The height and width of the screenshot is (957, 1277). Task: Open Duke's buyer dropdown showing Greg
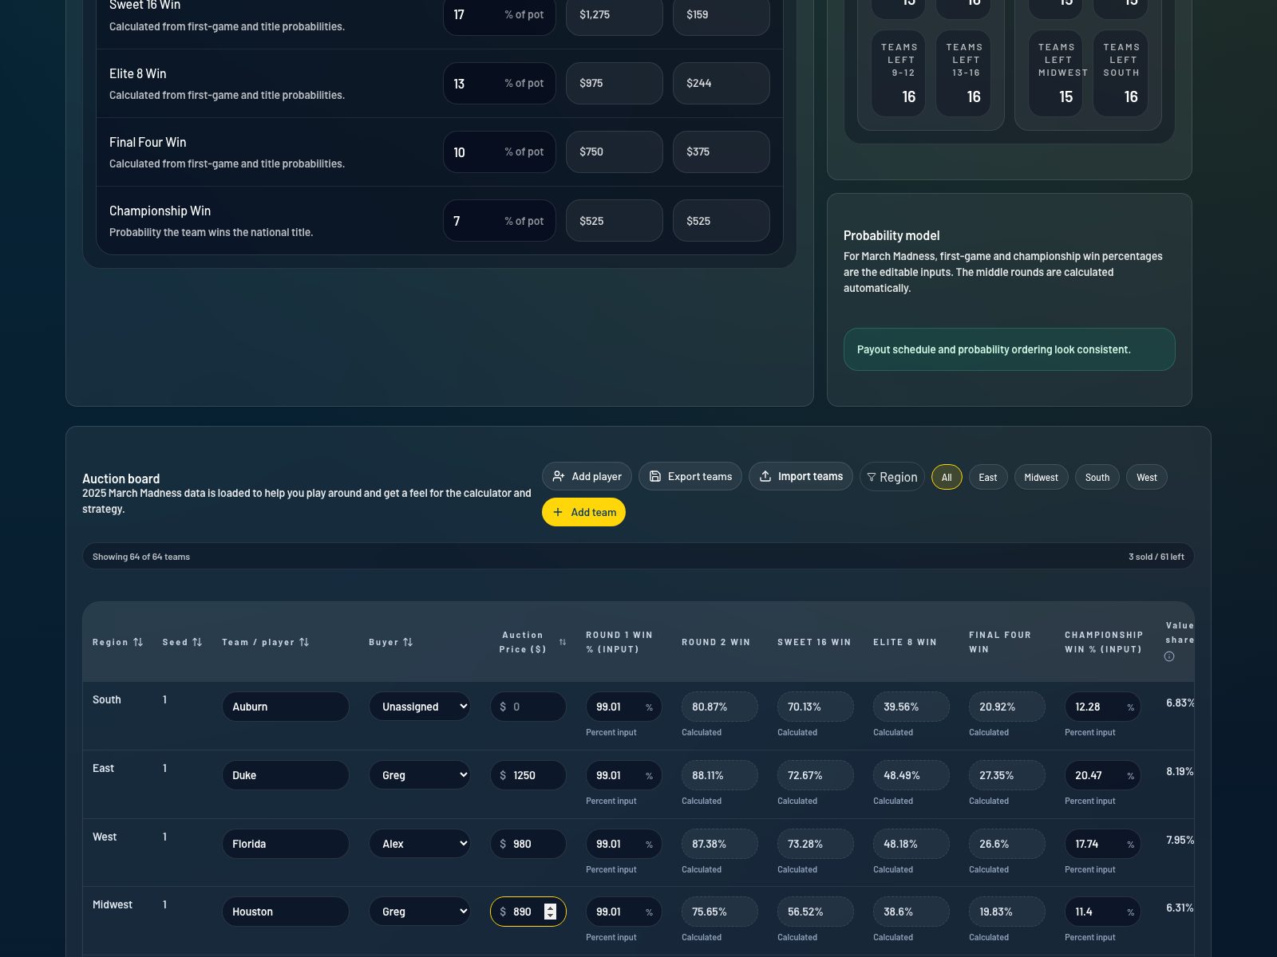click(x=419, y=774)
